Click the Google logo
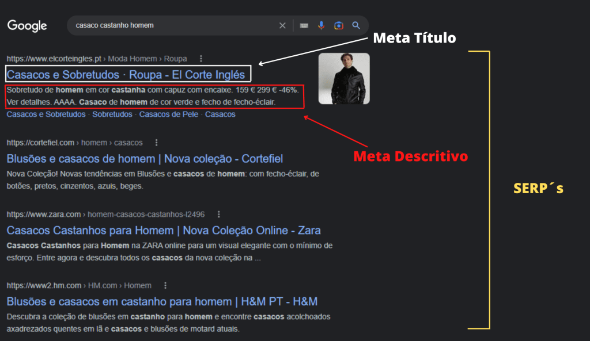This screenshot has height=341, width=590. 27,25
